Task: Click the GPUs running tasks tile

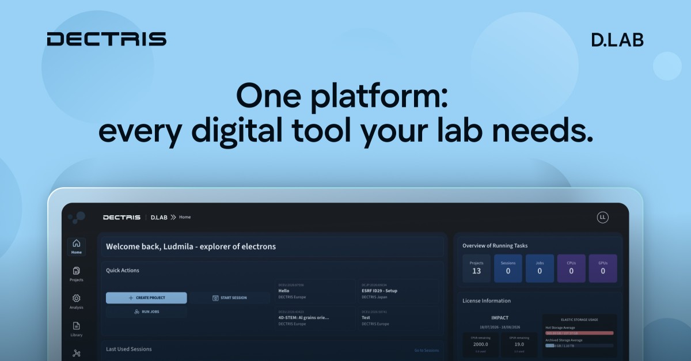Action: [x=603, y=268]
